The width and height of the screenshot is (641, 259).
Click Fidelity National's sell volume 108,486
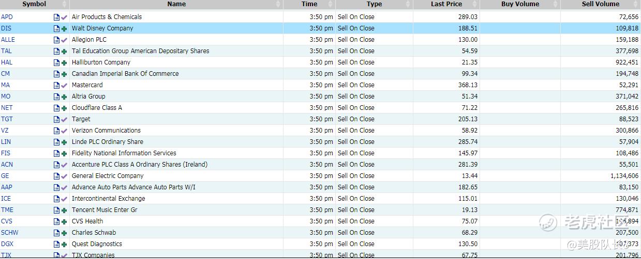point(627,153)
